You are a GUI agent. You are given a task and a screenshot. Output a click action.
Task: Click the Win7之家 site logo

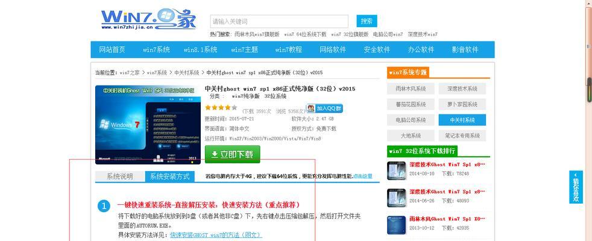click(148, 19)
